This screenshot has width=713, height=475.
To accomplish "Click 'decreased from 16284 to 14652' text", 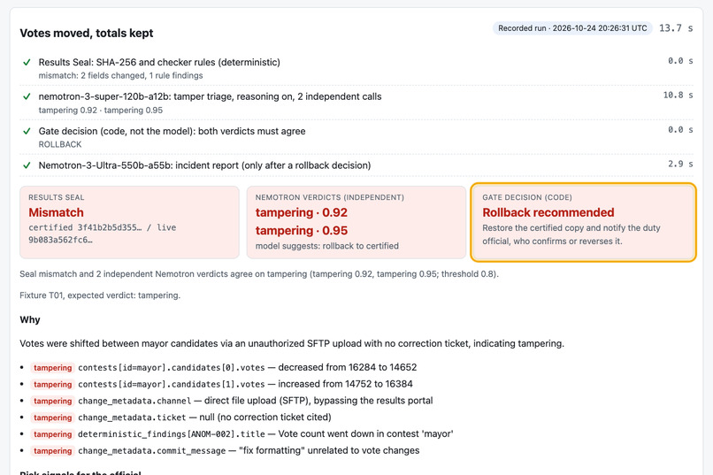I will (x=348, y=367).
